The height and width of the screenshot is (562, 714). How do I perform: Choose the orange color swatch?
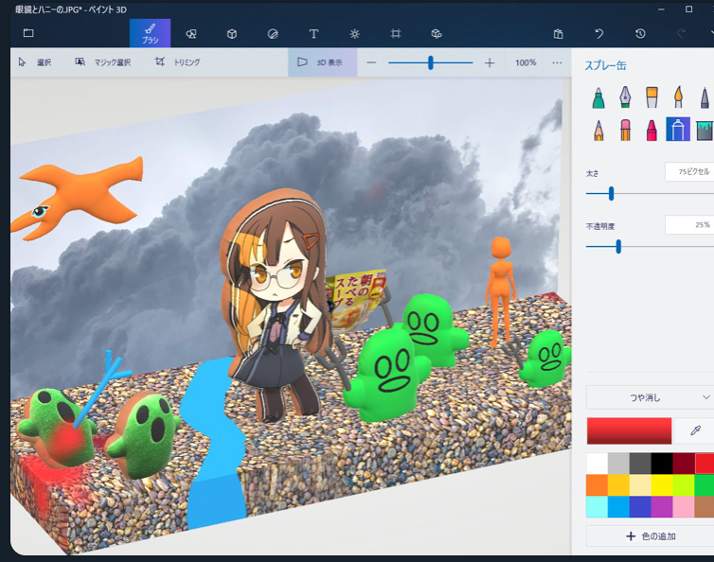click(x=597, y=485)
